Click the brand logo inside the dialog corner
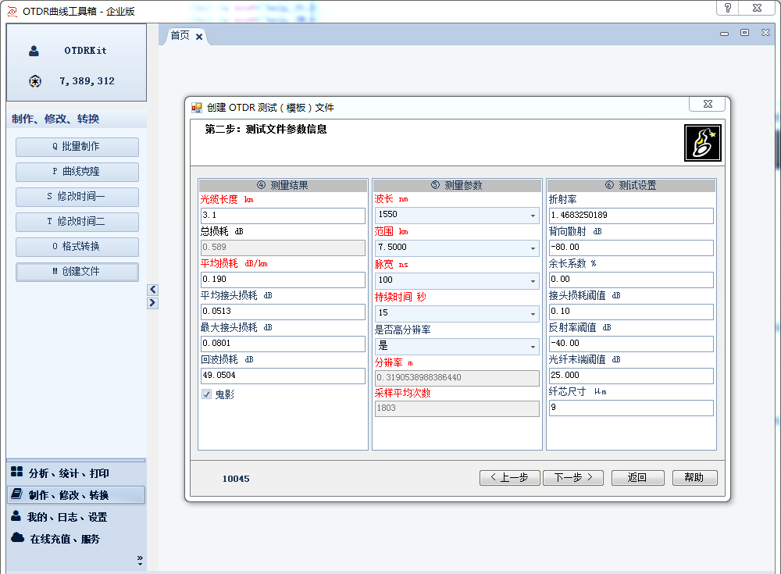 702,142
